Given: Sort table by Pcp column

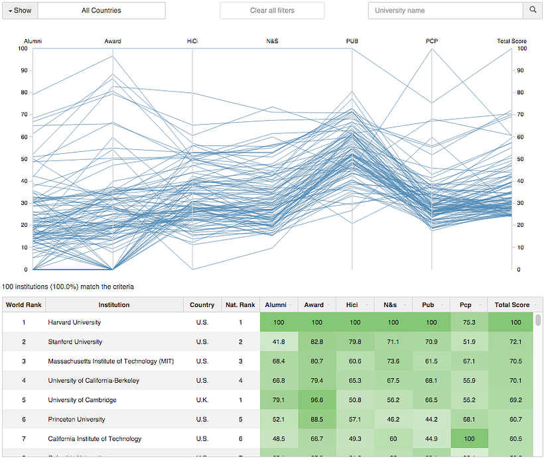Looking at the screenshot, I should (469, 304).
